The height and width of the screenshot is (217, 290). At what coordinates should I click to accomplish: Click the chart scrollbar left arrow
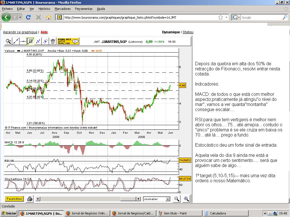pyautogui.click(x=38, y=199)
